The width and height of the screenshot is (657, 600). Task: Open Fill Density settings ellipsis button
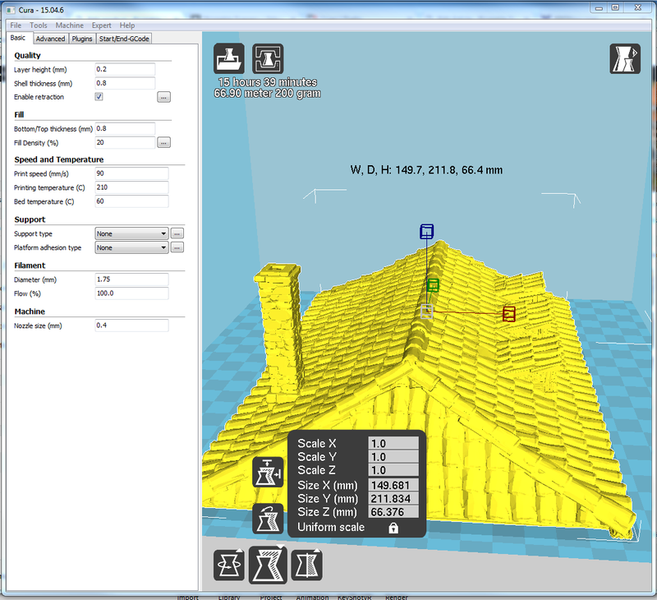[x=163, y=143]
